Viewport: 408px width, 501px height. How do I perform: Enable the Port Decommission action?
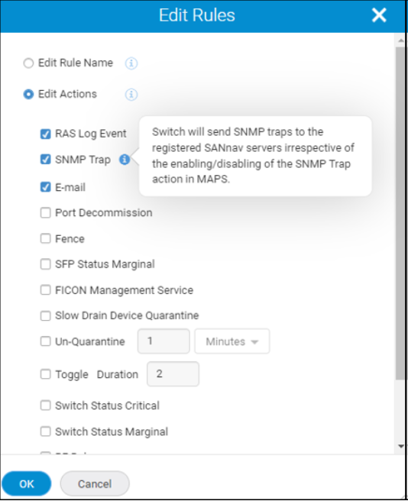coord(45,213)
